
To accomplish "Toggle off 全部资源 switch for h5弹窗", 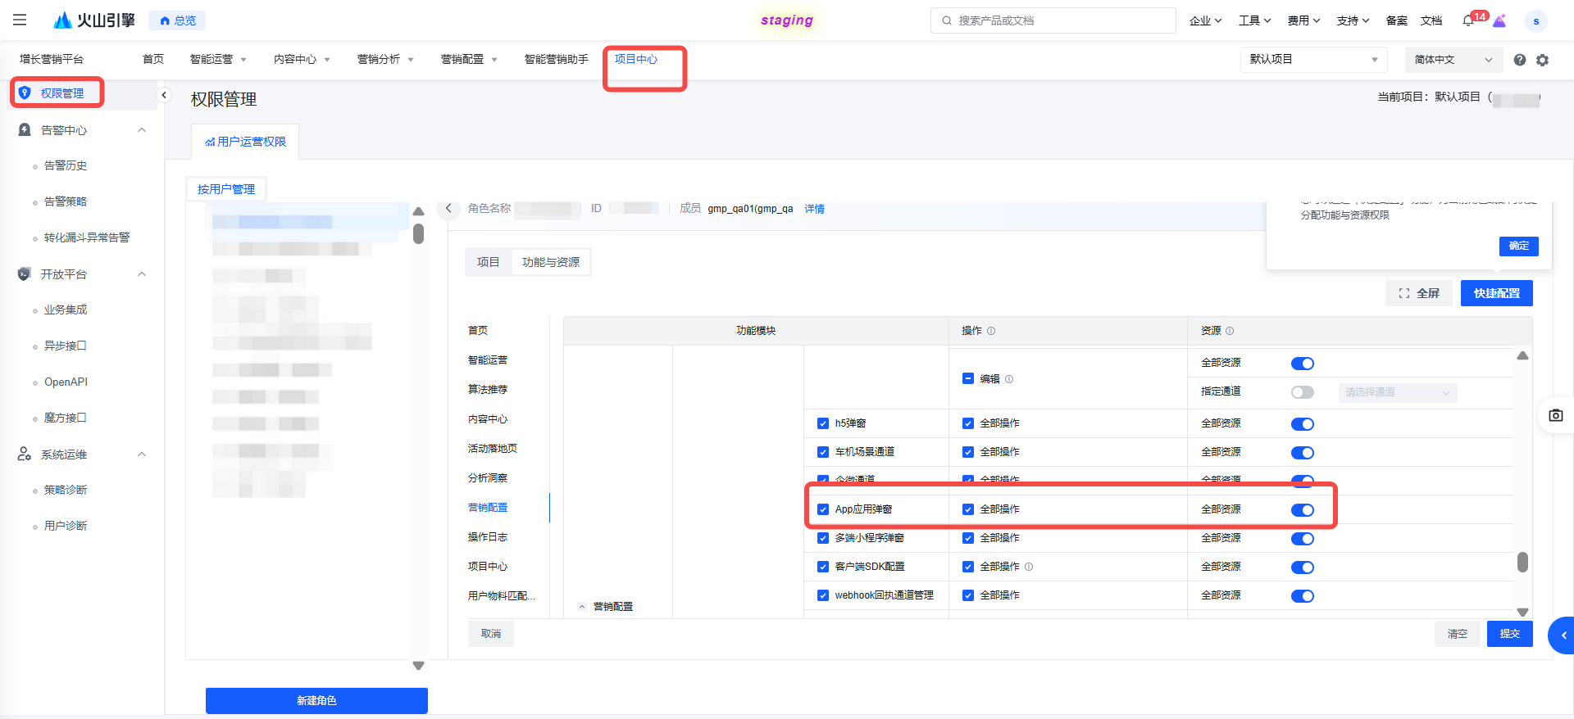I will [1302, 424].
